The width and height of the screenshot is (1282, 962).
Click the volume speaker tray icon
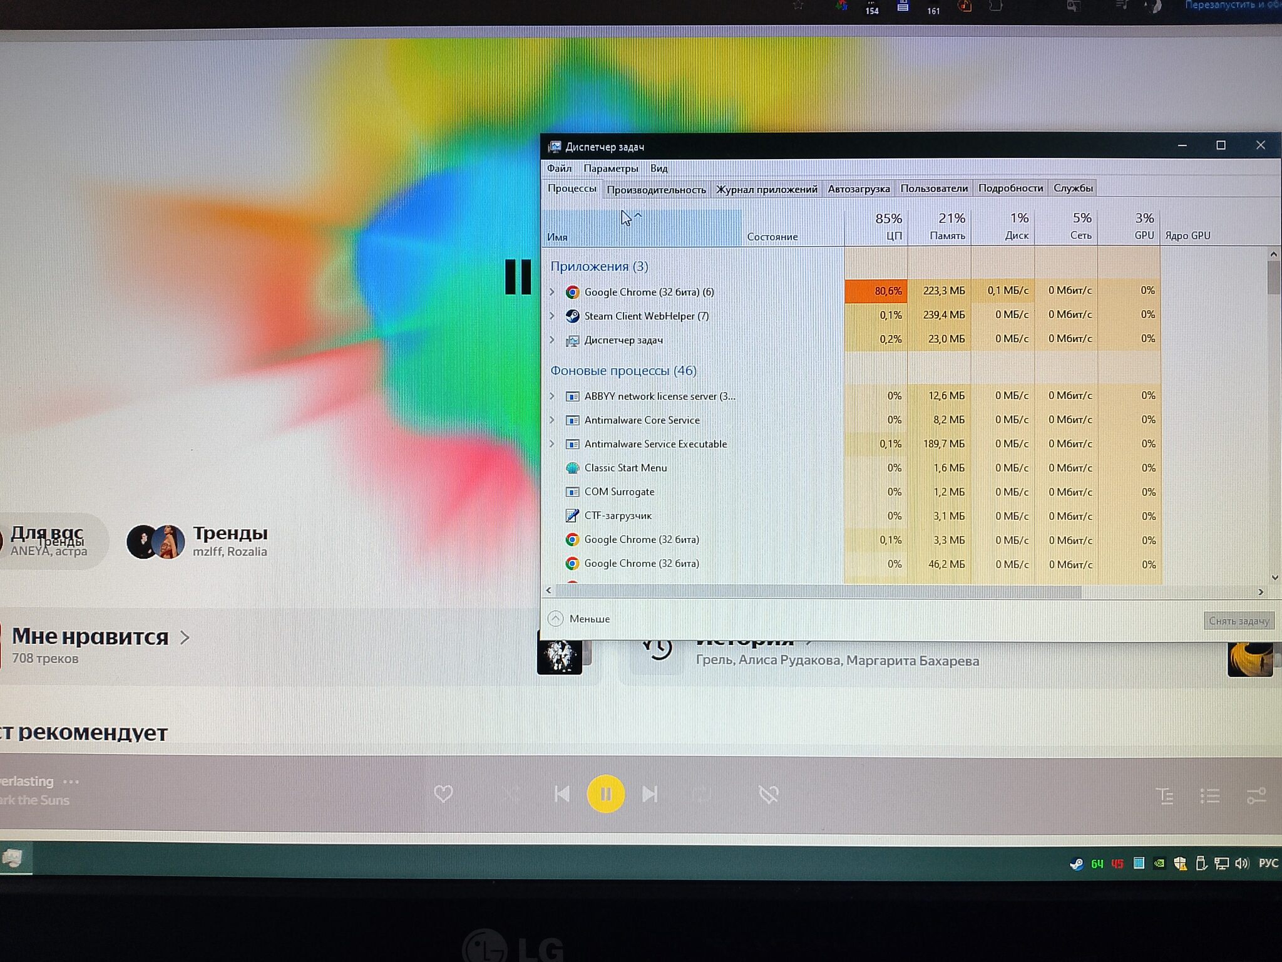[1242, 864]
